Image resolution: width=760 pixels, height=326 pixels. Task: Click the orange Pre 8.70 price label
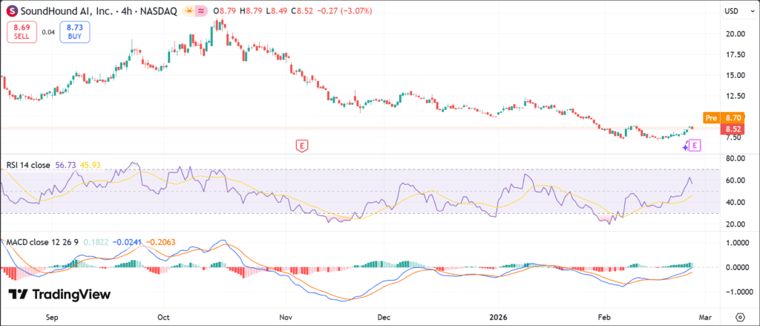pyautogui.click(x=723, y=117)
